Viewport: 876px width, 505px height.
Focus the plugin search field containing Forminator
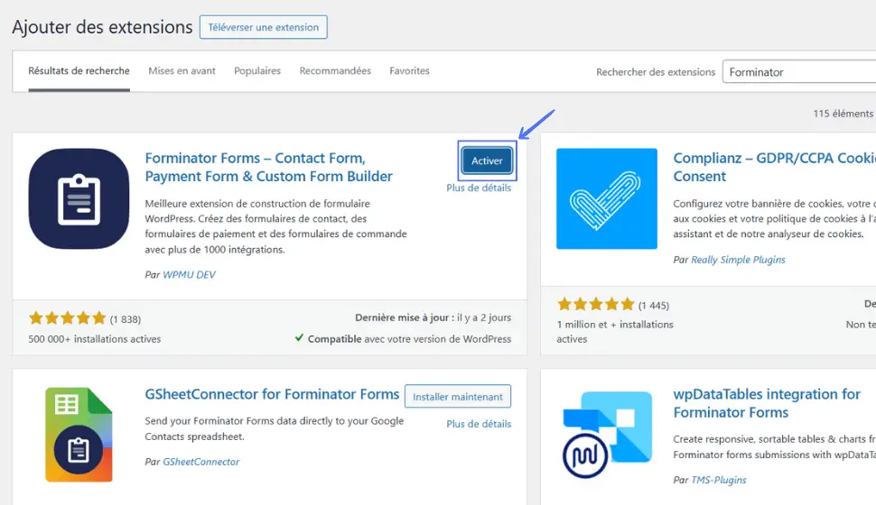click(x=799, y=72)
